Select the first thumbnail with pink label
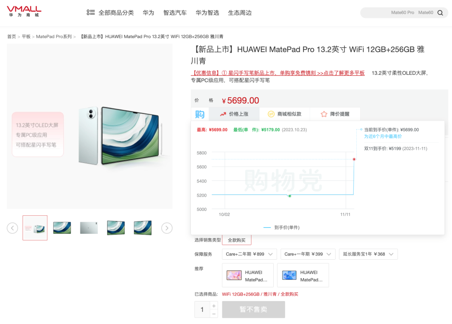 (x=35, y=228)
